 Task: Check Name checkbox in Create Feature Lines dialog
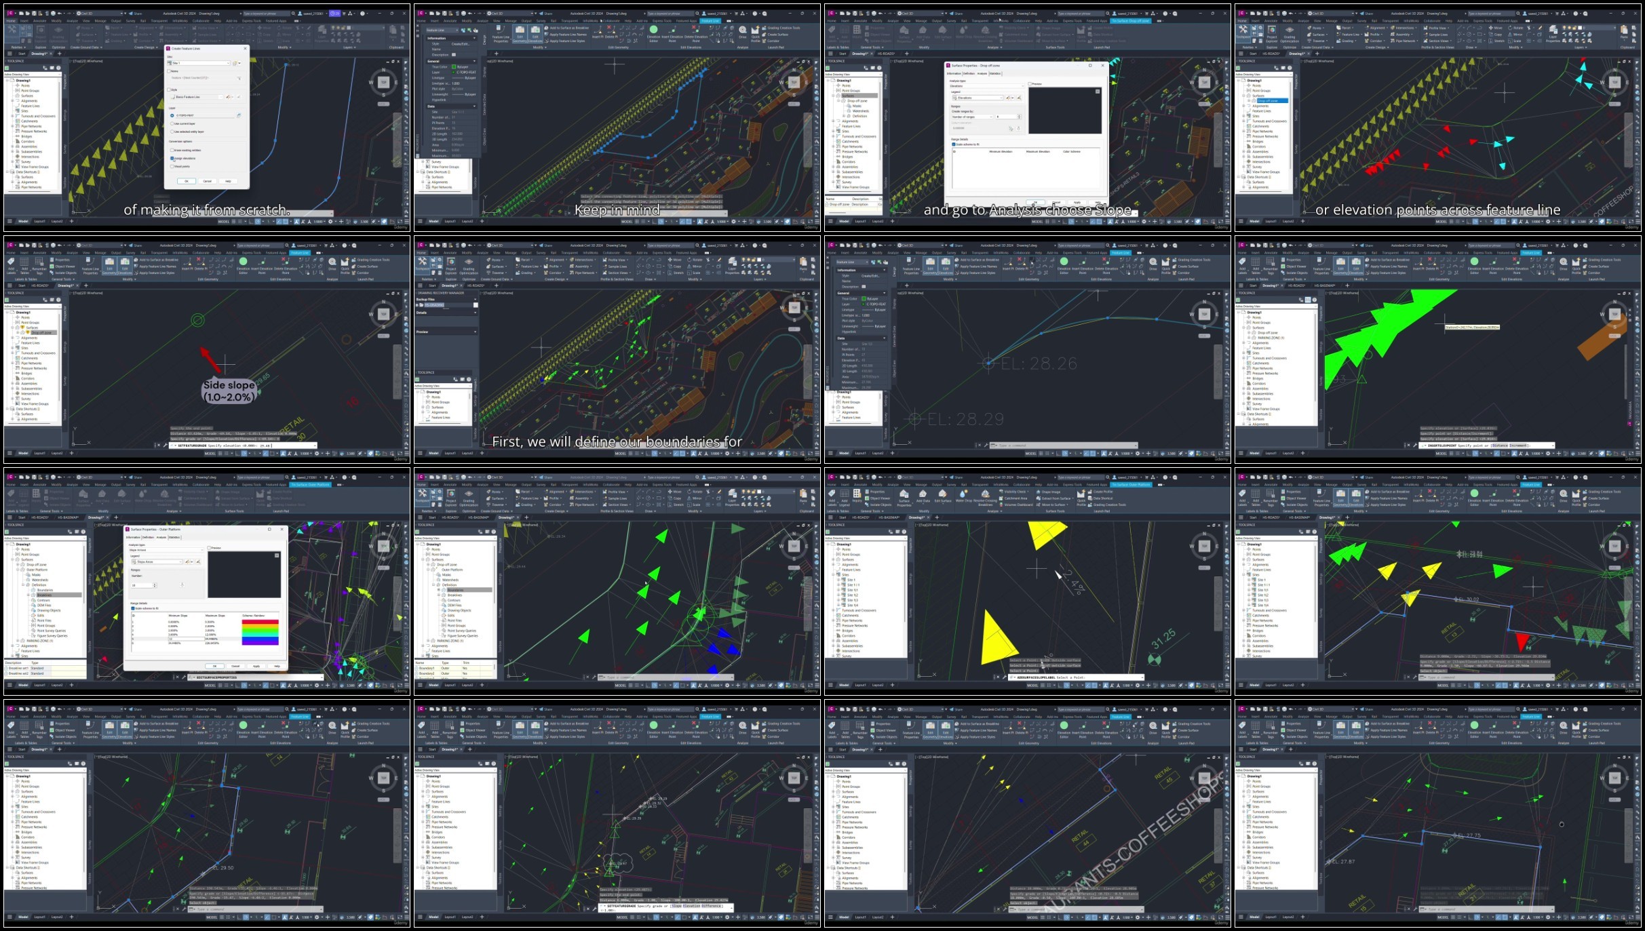coord(169,71)
